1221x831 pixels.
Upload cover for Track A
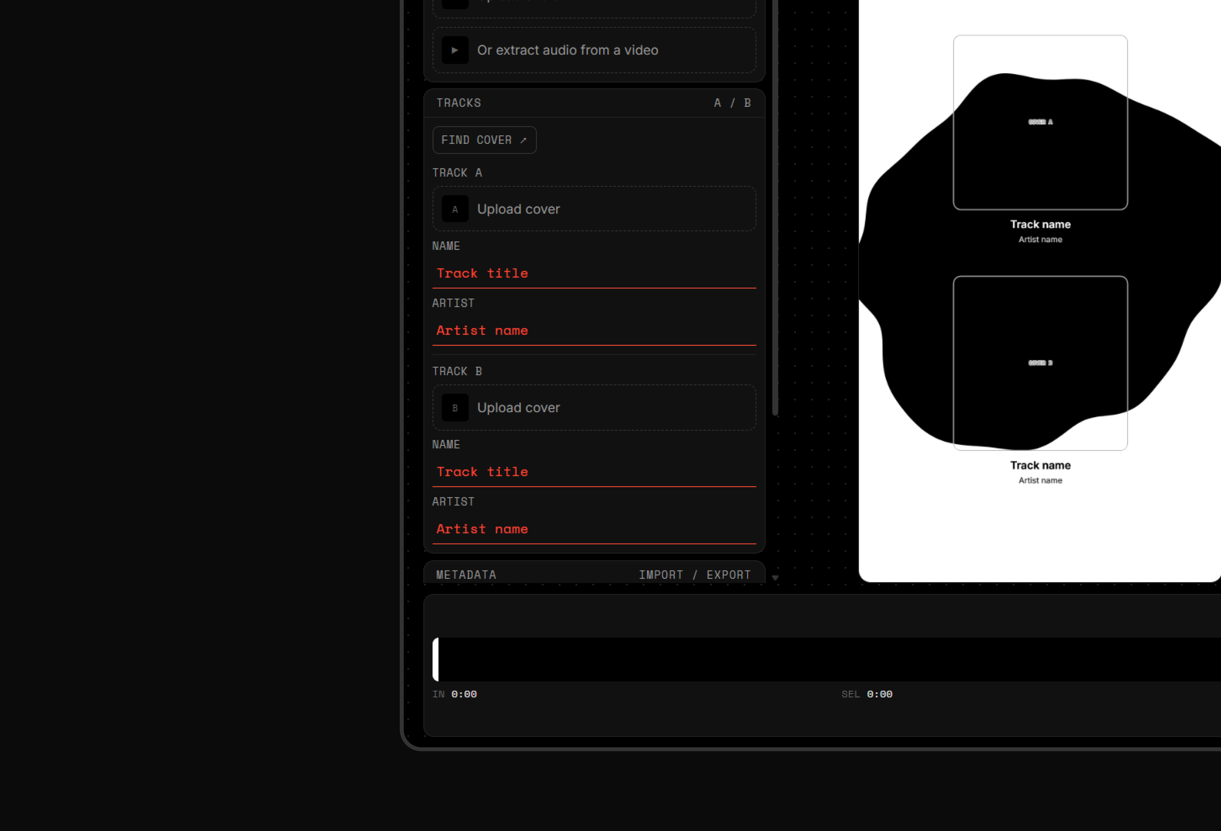click(594, 209)
